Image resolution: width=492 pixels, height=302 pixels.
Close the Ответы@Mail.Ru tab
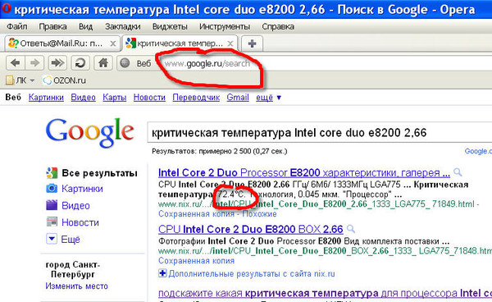click(x=112, y=43)
